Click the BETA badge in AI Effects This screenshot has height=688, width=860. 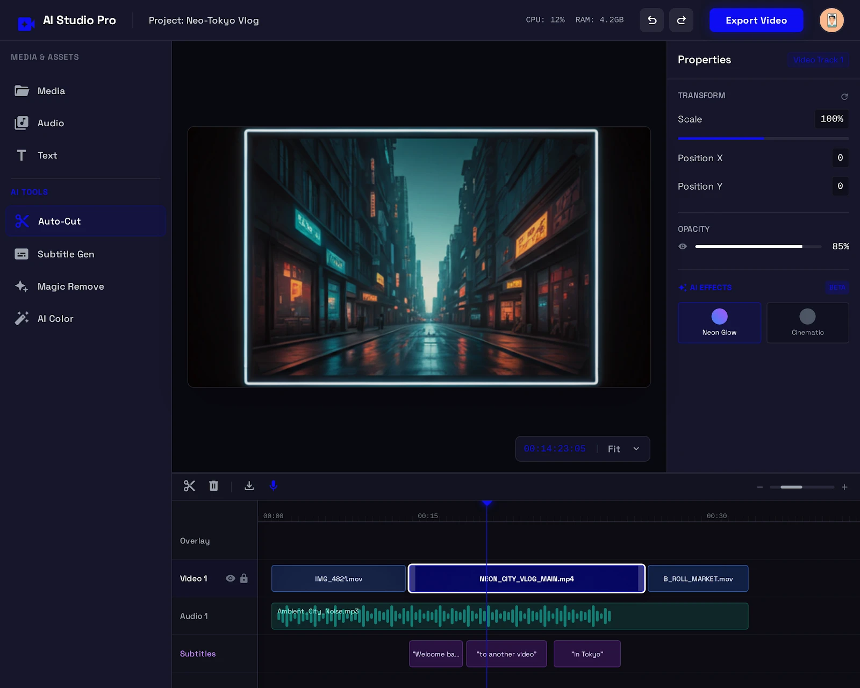pos(837,288)
